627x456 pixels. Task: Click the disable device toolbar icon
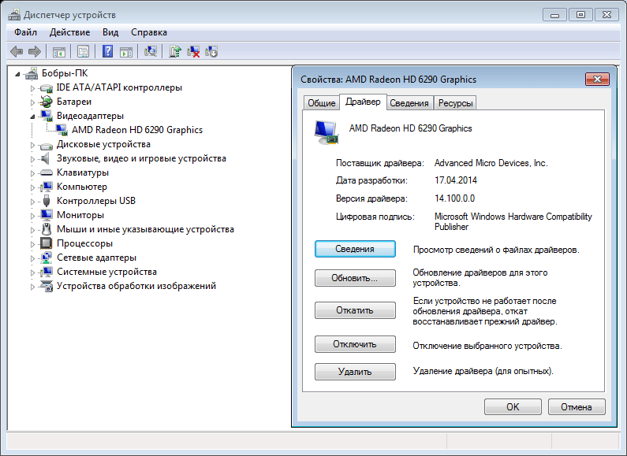coord(211,52)
